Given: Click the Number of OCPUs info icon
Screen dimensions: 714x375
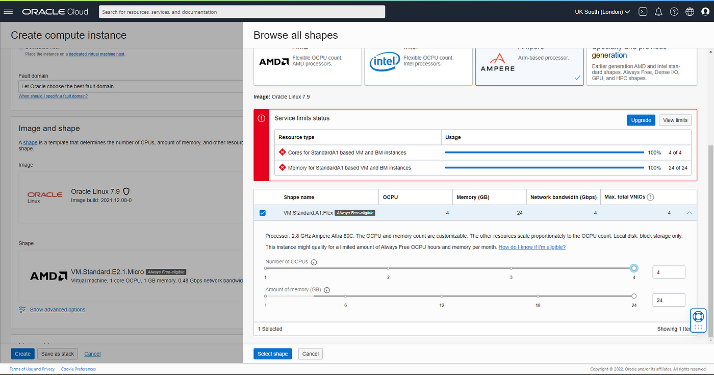Looking at the screenshot, I should pos(314,262).
